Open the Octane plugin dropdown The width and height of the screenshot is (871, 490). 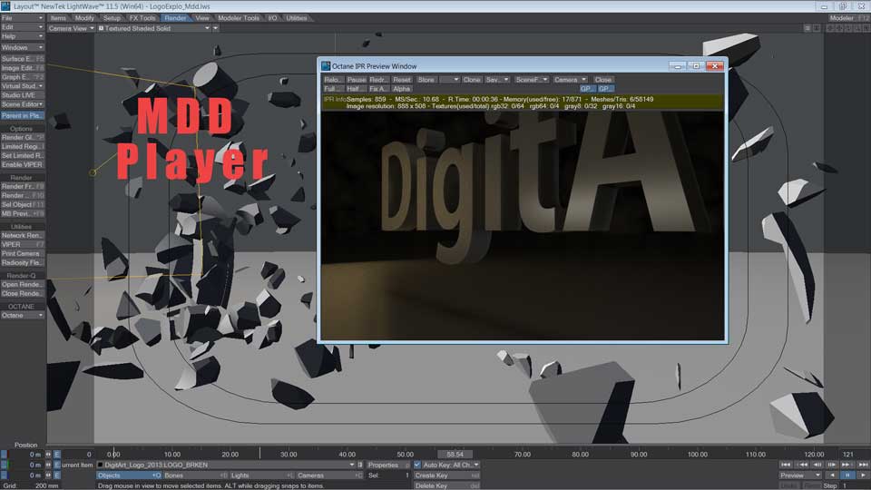(x=22, y=316)
